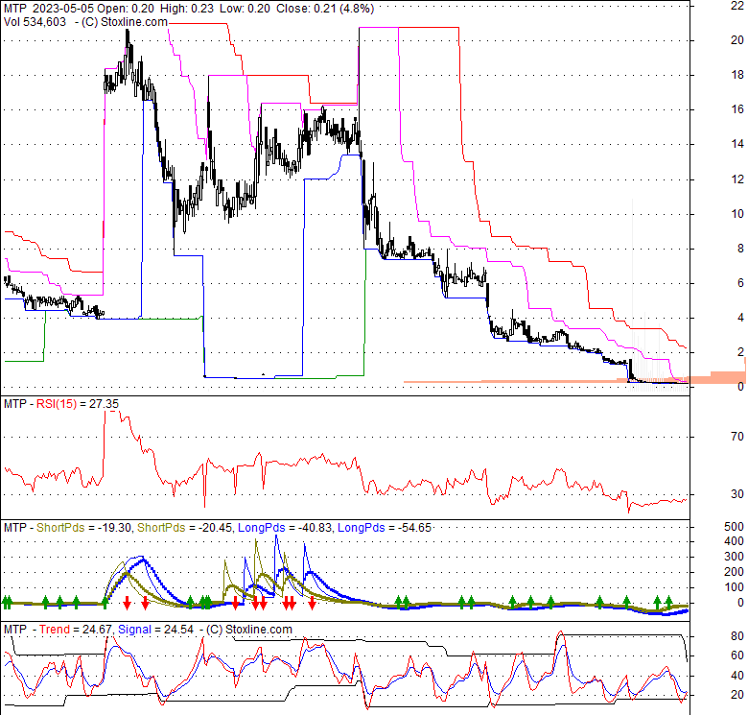
Task: Click the 300 label on the ShortPds/LongPds axis
Action: [734, 557]
